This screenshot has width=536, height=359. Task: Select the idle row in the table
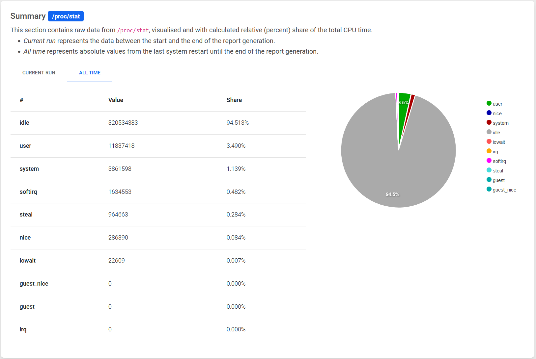[24, 123]
